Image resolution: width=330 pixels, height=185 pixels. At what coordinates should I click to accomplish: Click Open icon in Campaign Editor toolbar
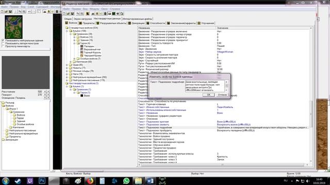pos(68,14)
